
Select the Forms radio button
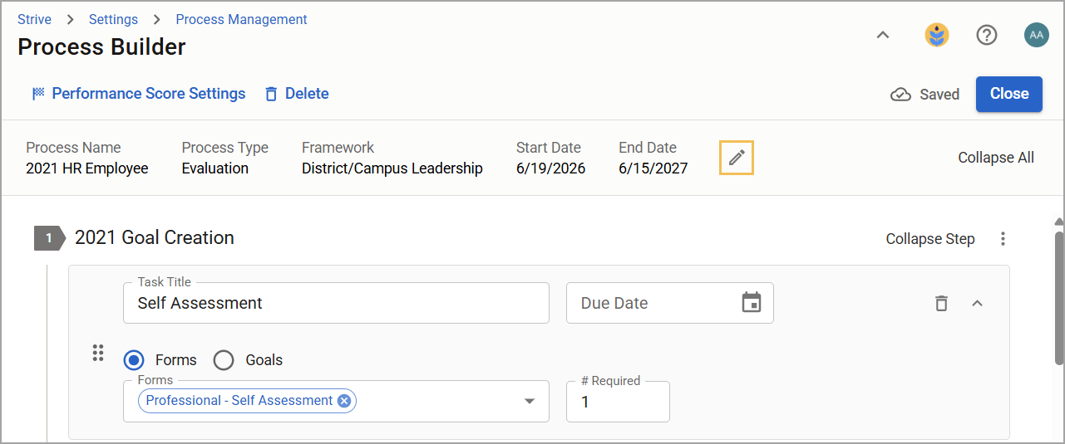click(133, 360)
